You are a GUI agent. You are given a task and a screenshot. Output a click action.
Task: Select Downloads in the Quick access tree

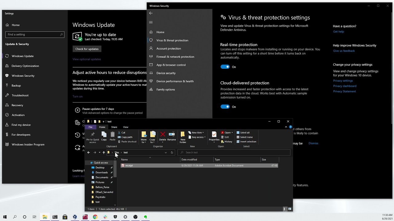tap(102, 173)
